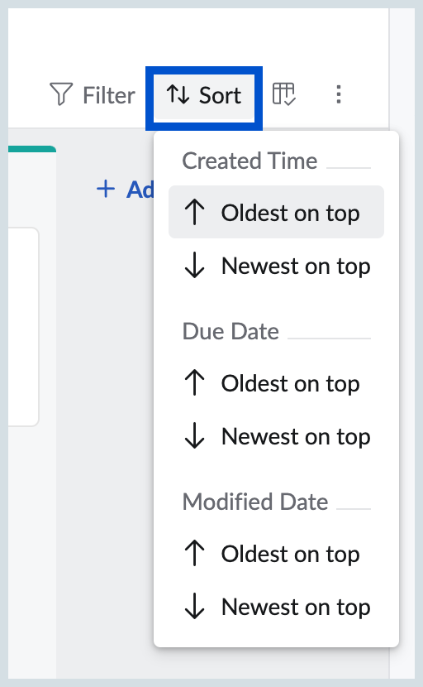Click the up-down arrows Sort icon
Screen dimensions: 423x687
[x=178, y=94]
